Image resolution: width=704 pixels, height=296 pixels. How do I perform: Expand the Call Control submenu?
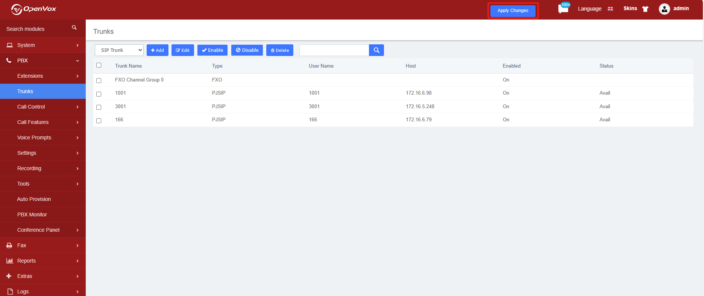tap(43, 107)
